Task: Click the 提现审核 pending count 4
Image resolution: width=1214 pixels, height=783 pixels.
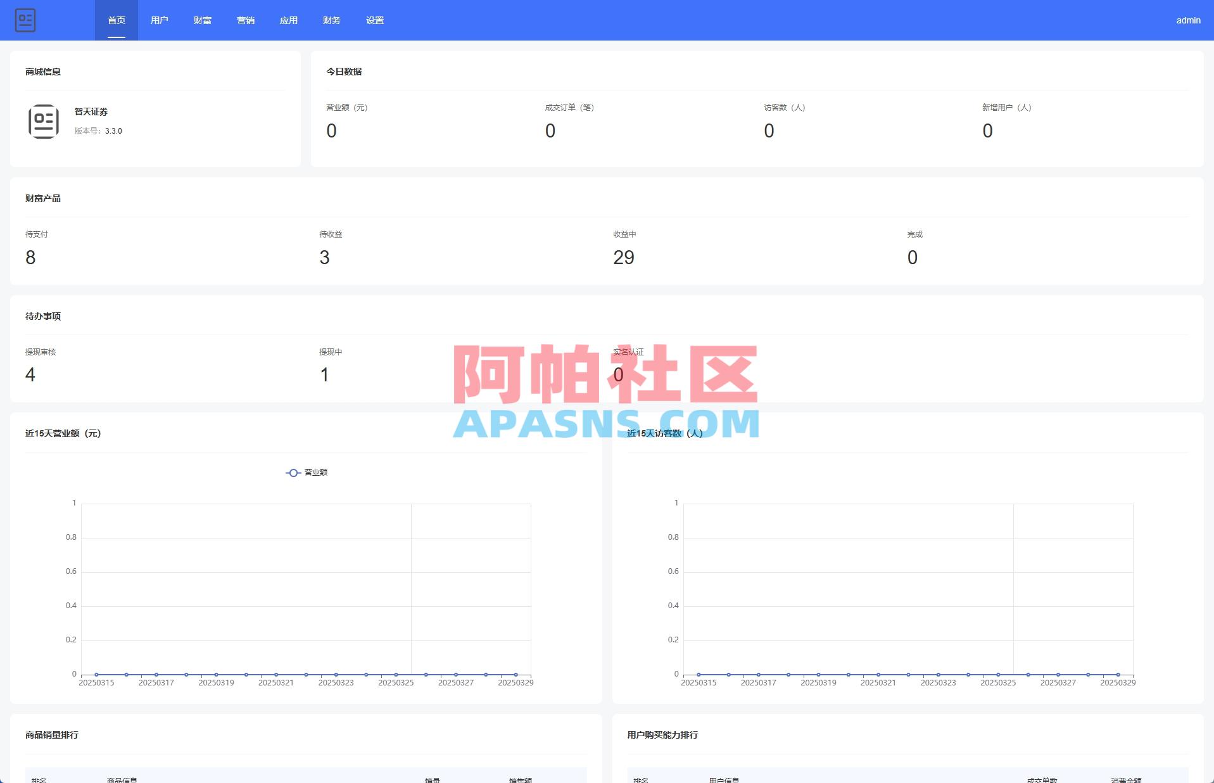Action: click(29, 374)
